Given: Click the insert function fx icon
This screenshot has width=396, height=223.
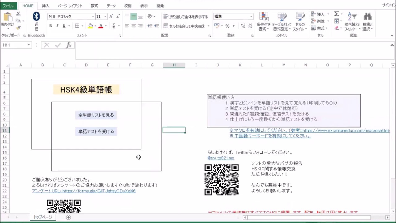Looking at the screenshot, I should [x=69, y=45].
